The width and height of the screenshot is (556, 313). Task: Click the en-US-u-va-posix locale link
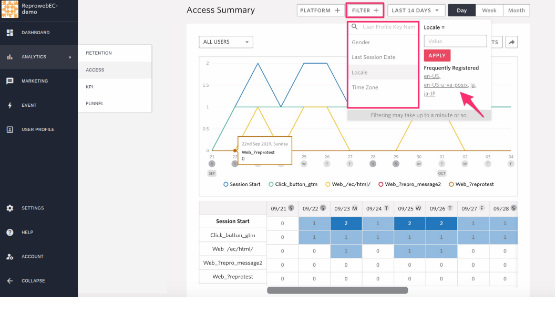[447, 85]
